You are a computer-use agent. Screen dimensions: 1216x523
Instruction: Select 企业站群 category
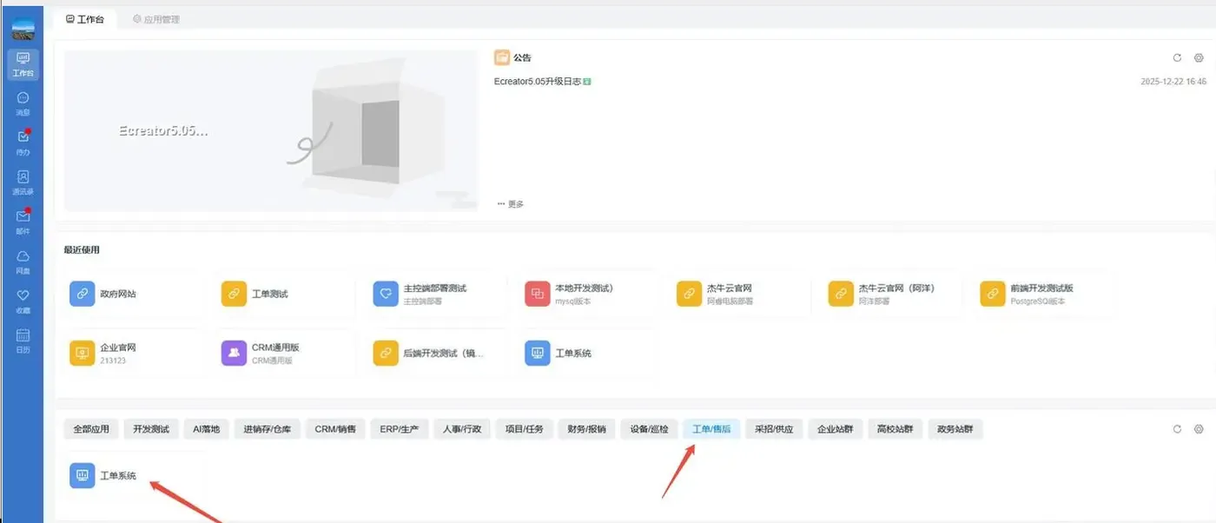click(x=835, y=429)
